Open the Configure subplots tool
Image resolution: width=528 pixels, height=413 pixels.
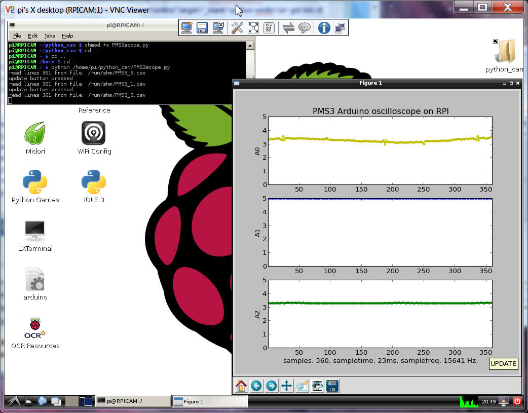click(317, 386)
